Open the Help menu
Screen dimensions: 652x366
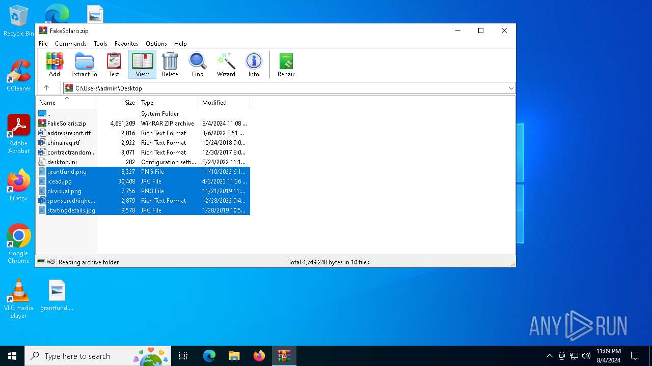click(x=180, y=44)
